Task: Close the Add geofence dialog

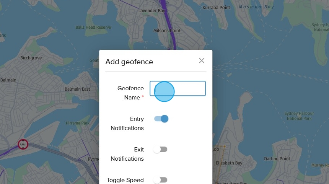Action: 202,60
